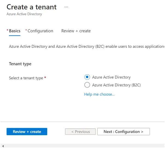Click the description paragraph about Azure Active Directory
This screenshot has height=148, width=165.
tap(87, 46)
